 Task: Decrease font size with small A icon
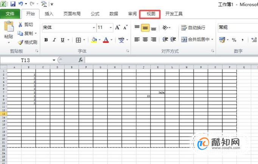pos(125,28)
